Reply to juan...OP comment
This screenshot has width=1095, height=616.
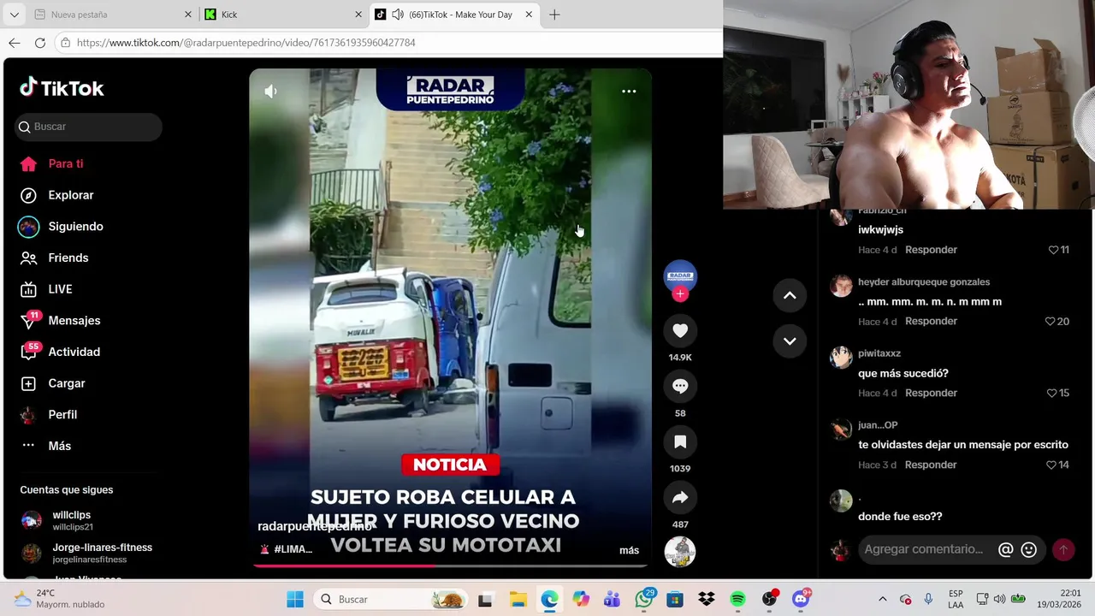pos(931,465)
